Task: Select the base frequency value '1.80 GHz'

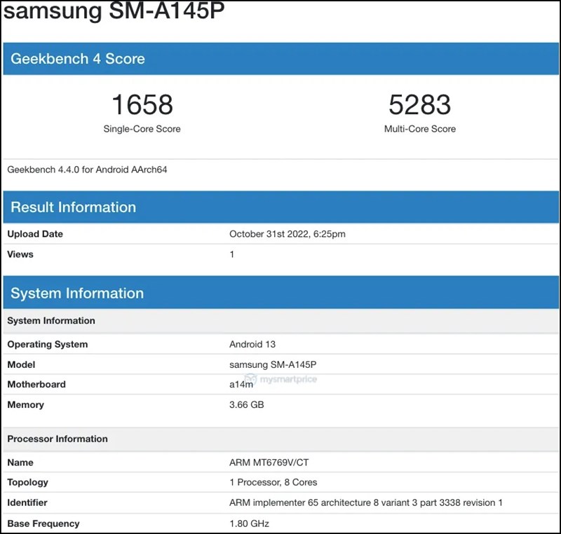Action: (249, 523)
